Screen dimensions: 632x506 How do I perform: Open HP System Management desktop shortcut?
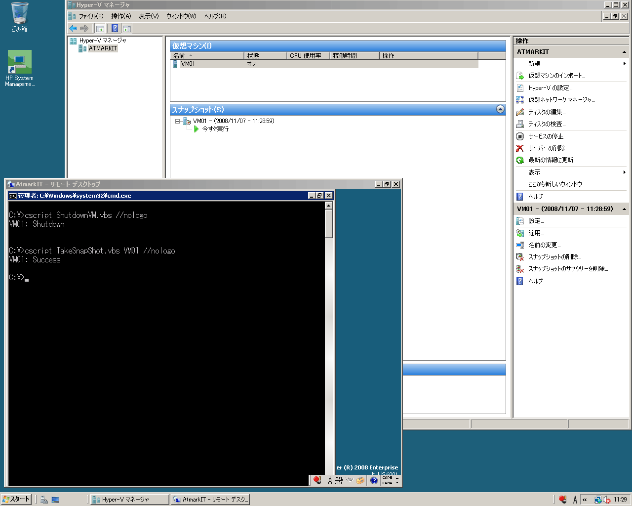pyautogui.click(x=20, y=68)
